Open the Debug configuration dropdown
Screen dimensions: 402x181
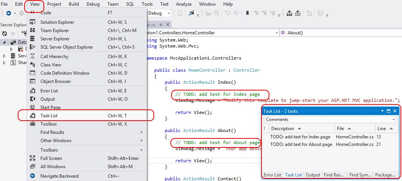pyautogui.click(x=169, y=13)
